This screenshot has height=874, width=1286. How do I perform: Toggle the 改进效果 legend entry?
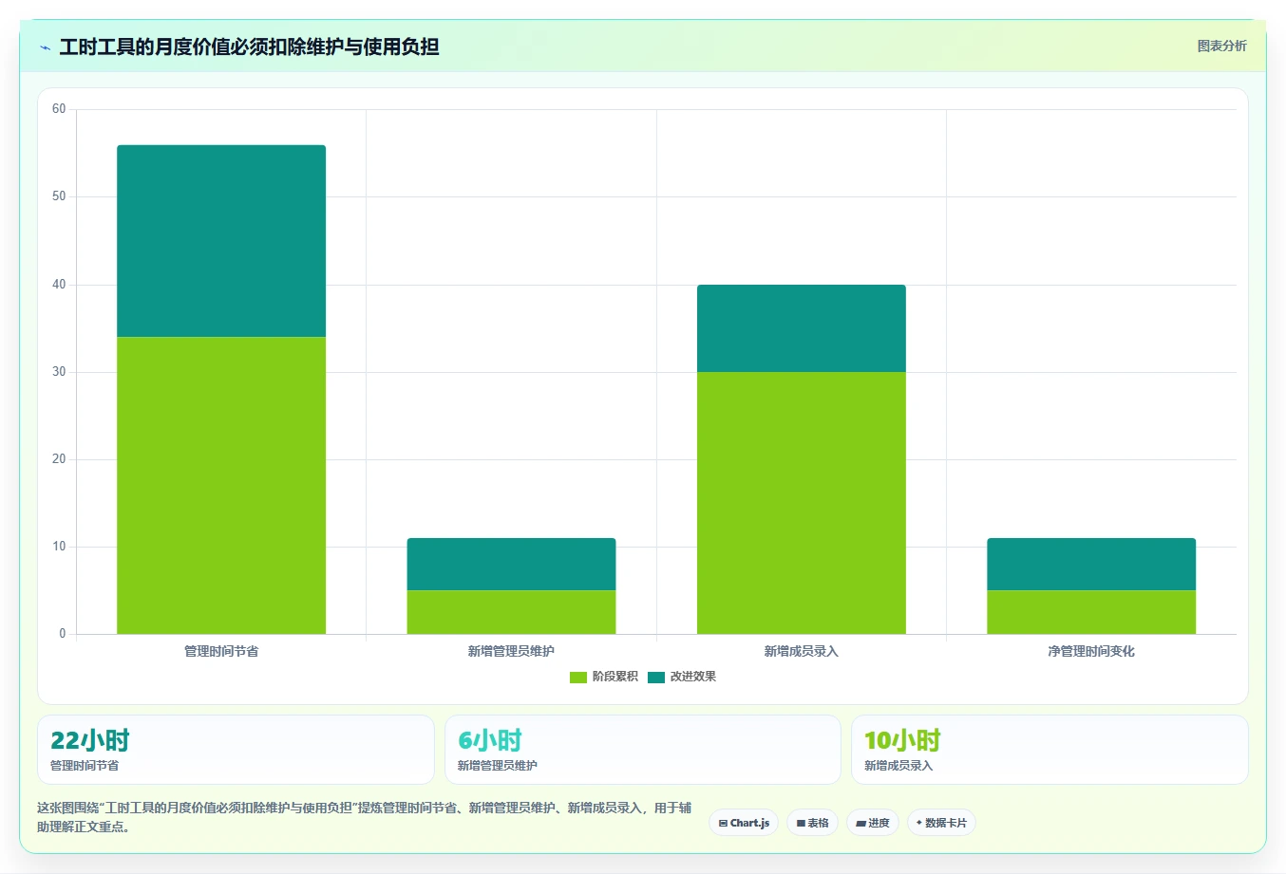(682, 677)
